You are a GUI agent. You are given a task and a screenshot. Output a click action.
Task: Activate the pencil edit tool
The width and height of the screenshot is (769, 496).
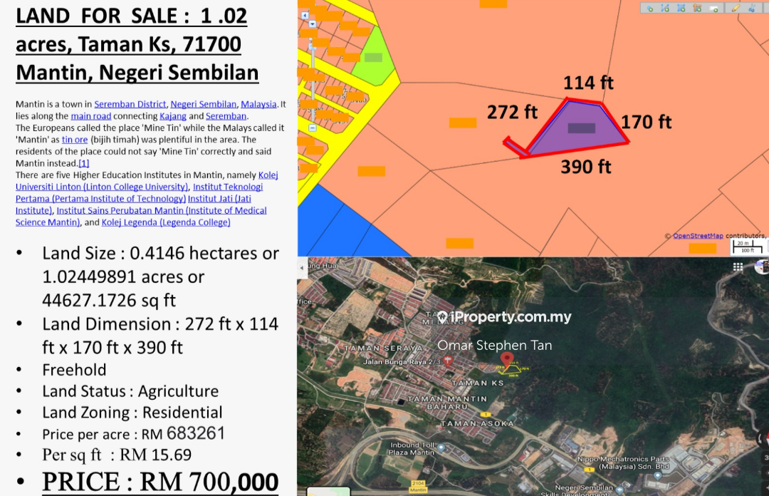(x=736, y=9)
